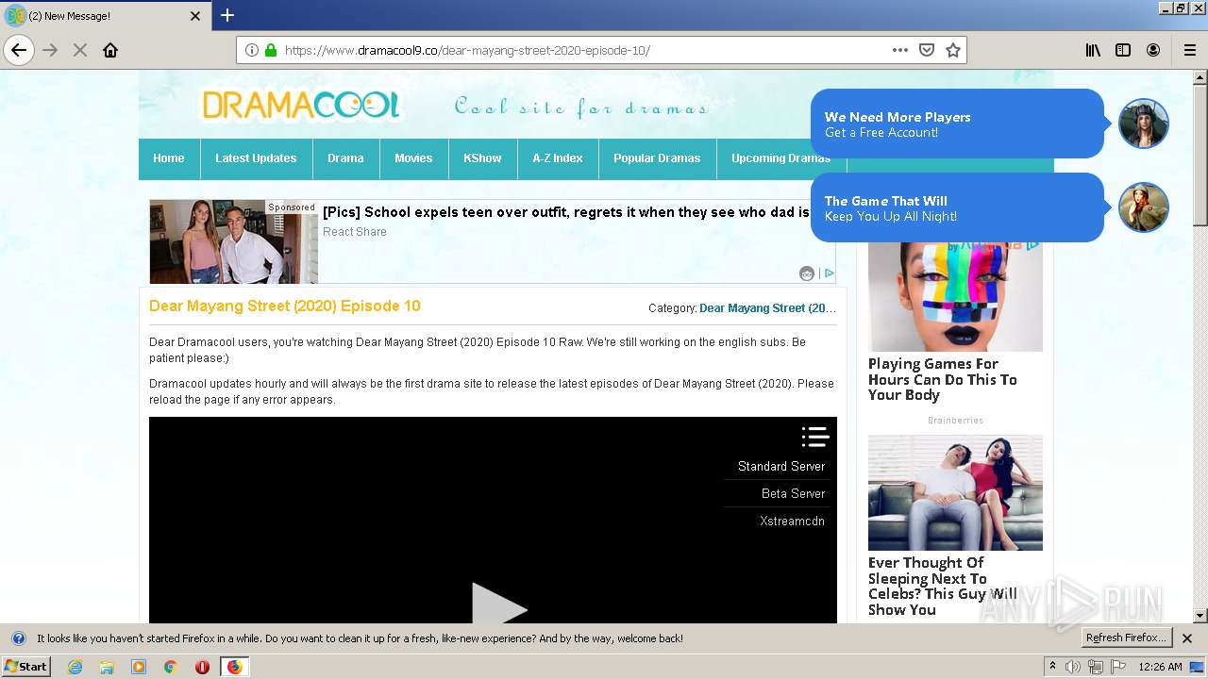Bookmark this page with the star icon
Image resolution: width=1208 pixels, height=679 pixels.
click(x=953, y=50)
